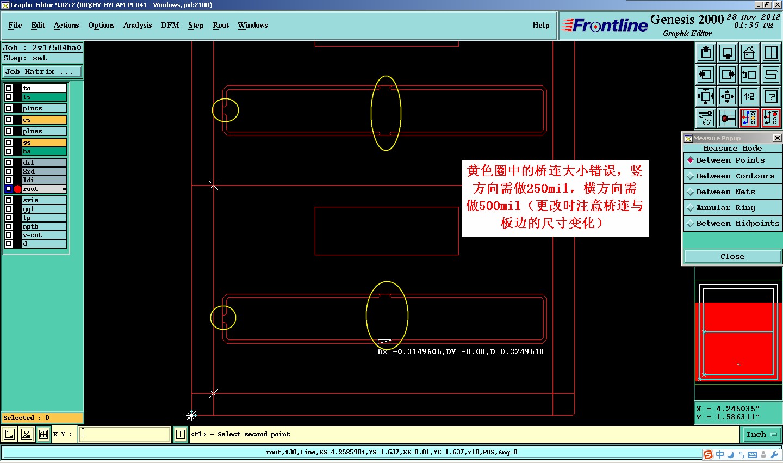Select 'Between Midpoints' measure mode
Viewport: 783px width, 463px height.
point(732,224)
